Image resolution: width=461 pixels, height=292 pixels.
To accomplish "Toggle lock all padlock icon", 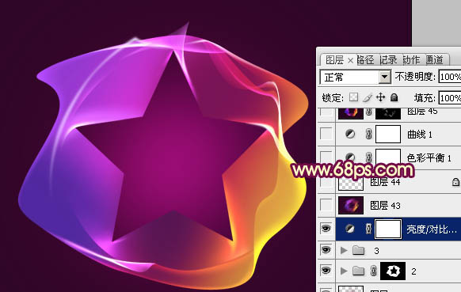I will [x=394, y=97].
